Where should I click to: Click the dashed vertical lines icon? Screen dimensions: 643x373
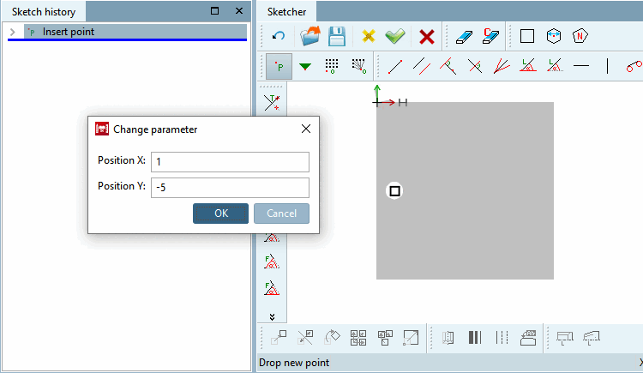coord(502,338)
